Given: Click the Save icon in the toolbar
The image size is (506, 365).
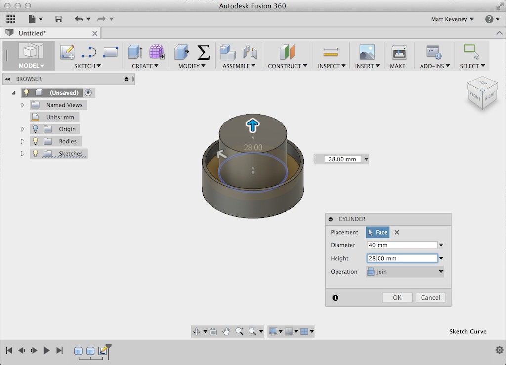Looking at the screenshot, I should [x=58, y=18].
